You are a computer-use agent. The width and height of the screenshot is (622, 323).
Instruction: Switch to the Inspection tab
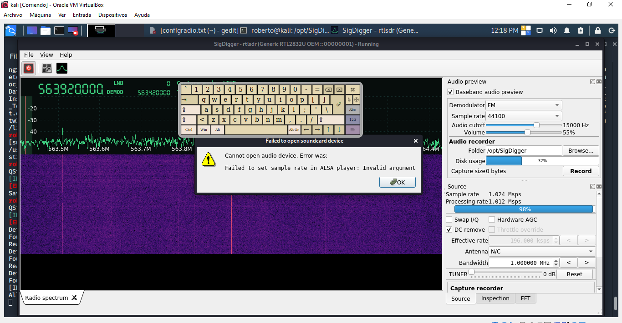[x=495, y=298]
